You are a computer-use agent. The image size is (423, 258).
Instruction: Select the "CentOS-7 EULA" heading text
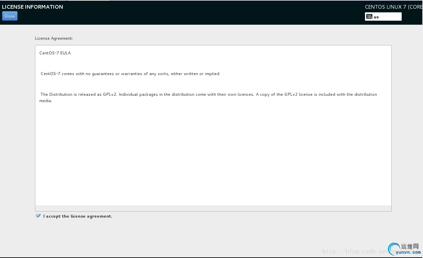point(55,53)
